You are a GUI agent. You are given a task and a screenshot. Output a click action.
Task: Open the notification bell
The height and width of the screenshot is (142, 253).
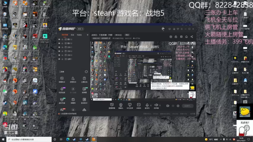click(x=186, y=37)
